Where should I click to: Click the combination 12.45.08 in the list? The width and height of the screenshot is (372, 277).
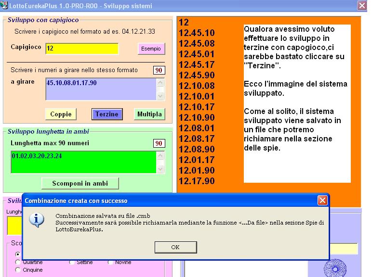(x=197, y=44)
